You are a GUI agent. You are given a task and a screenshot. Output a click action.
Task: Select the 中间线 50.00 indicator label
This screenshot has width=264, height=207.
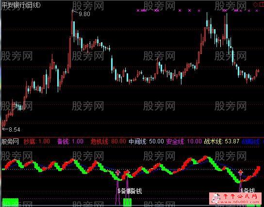(146, 141)
